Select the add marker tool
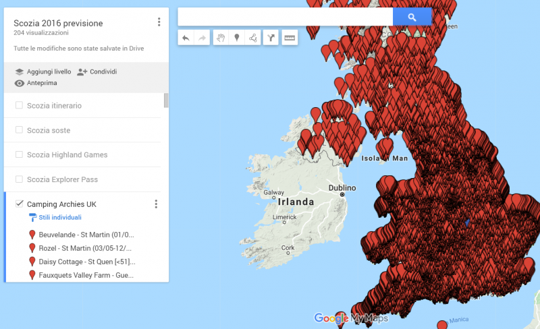The image size is (540, 329). (236, 38)
